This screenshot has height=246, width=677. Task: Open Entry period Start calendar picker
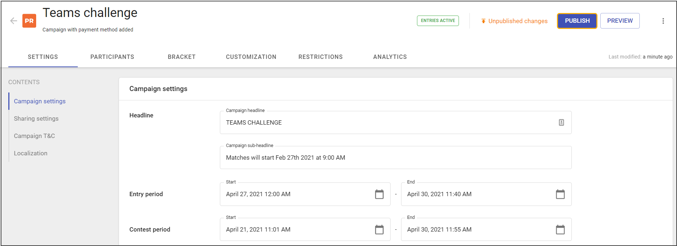click(379, 194)
